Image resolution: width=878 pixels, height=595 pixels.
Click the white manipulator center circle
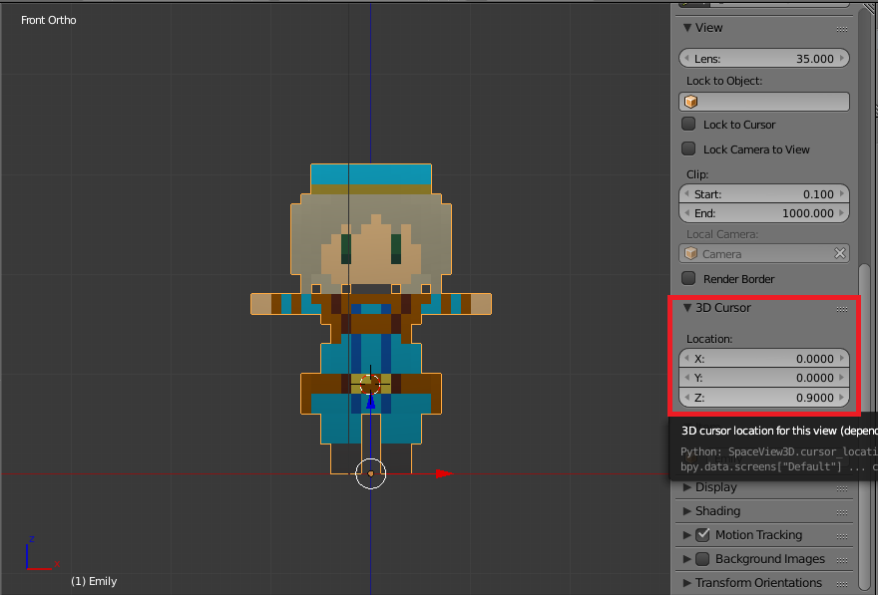(371, 473)
